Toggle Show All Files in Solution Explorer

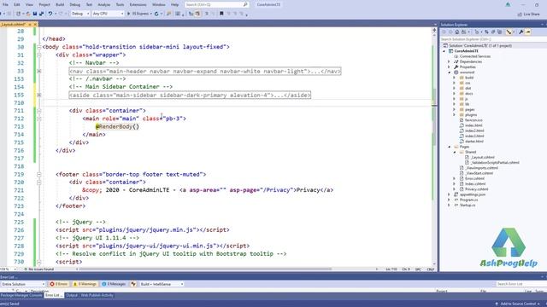(500, 32)
